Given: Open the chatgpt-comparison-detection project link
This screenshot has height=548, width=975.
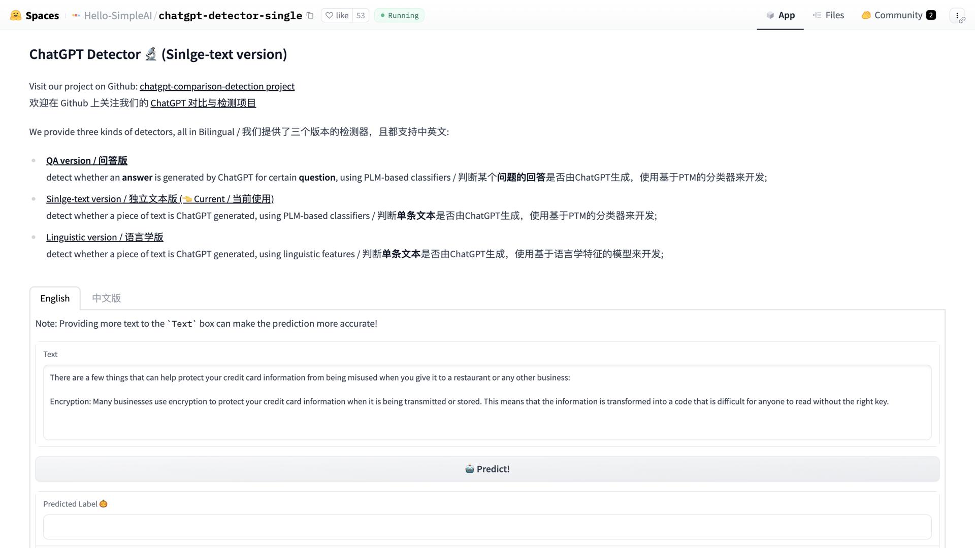Looking at the screenshot, I should 217,86.
